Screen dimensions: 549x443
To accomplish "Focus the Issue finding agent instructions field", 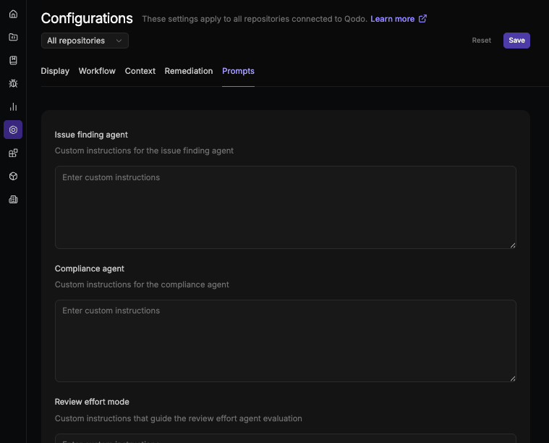I will pos(286,208).
